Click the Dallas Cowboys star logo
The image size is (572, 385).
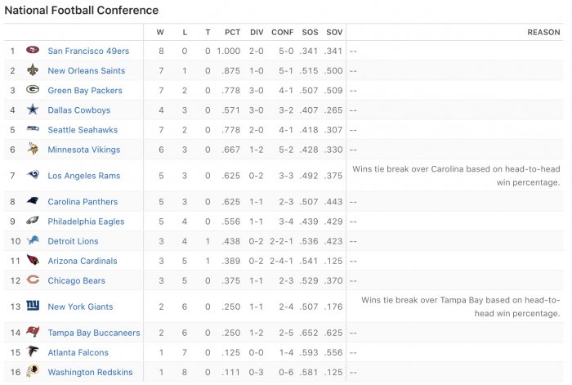click(x=33, y=109)
